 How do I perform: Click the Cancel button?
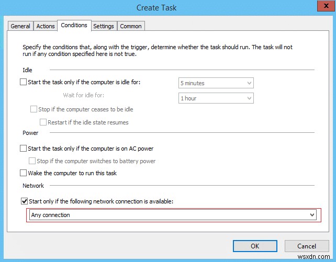pyautogui.click(x=307, y=246)
